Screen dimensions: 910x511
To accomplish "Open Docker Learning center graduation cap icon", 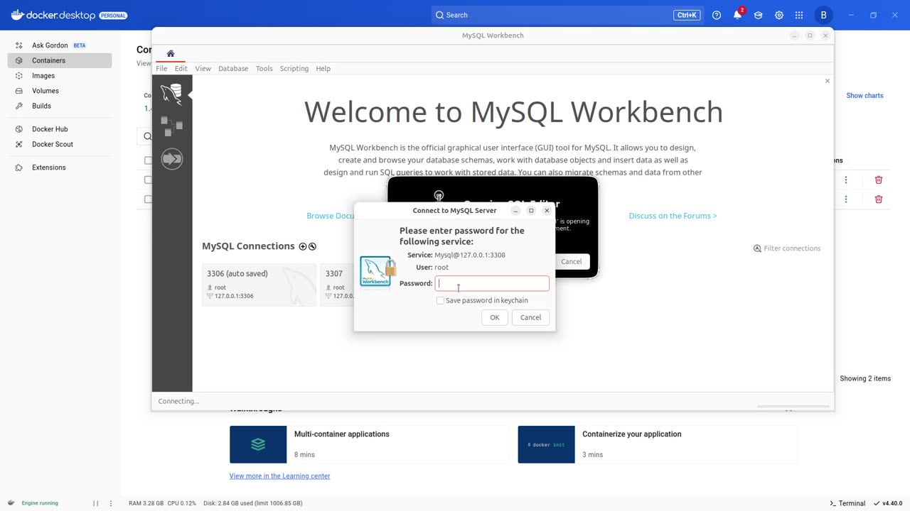I will (758, 15).
